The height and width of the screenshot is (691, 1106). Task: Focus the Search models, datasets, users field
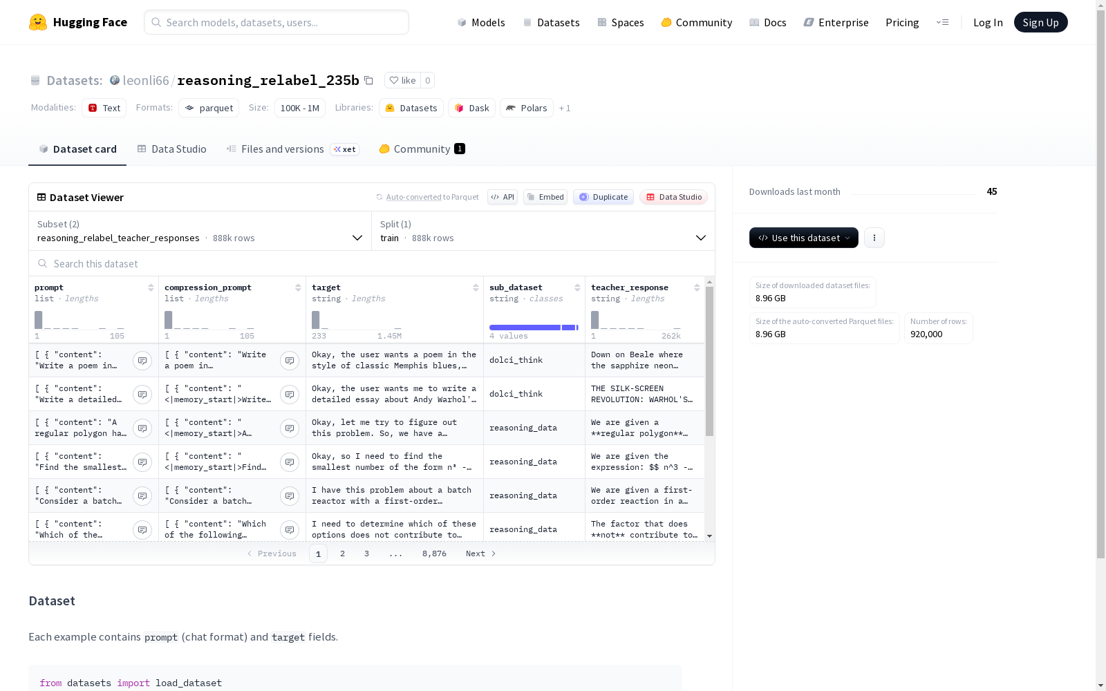[x=276, y=22]
